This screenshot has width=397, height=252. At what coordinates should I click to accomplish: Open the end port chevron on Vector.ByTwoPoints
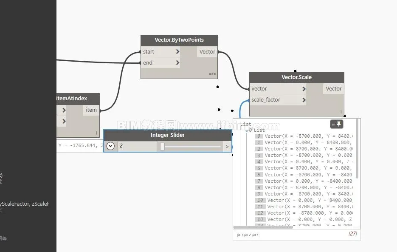point(177,62)
